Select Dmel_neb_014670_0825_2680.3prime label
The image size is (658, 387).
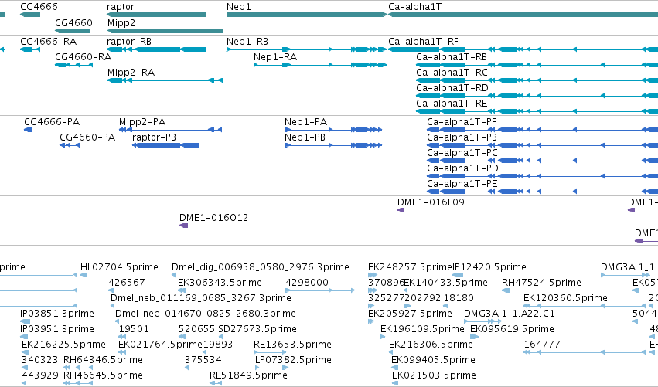(x=205, y=314)
